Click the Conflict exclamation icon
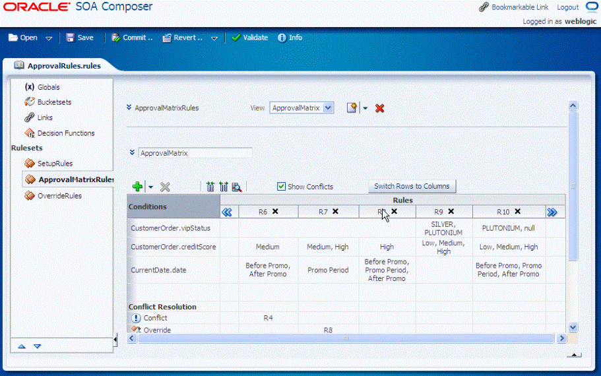 (136, 318)
